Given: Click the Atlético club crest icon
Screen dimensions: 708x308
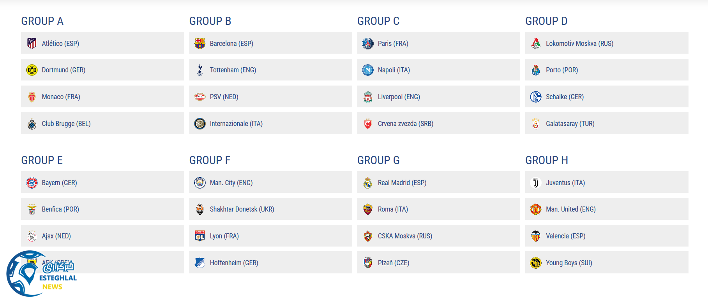Looking at the screenshot, I should coord(32,44).
